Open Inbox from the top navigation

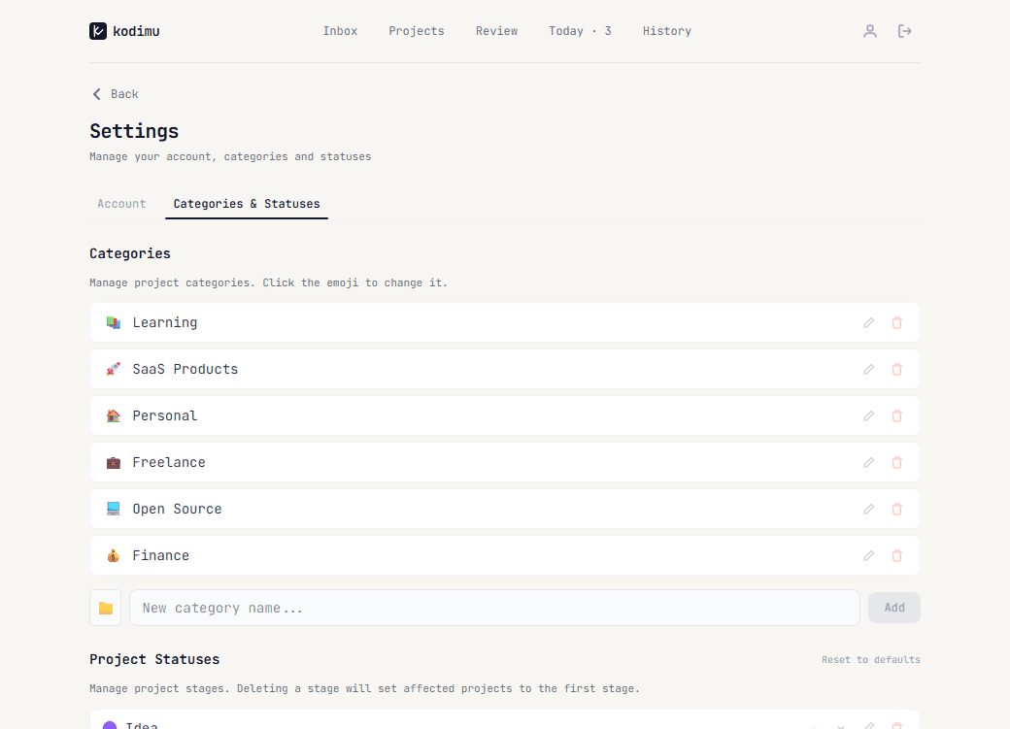(340, 31)
